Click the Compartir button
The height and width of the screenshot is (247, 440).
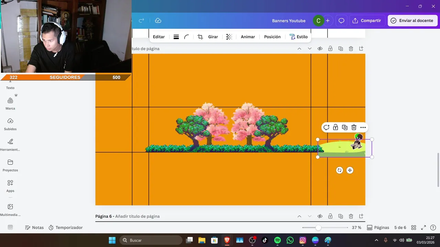click(x=367, y=21)
